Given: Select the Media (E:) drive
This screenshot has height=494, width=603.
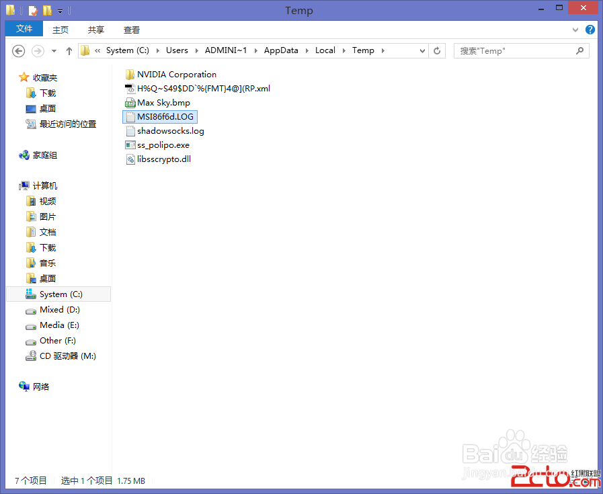Looking at the screenshot, I should (52, 325).
